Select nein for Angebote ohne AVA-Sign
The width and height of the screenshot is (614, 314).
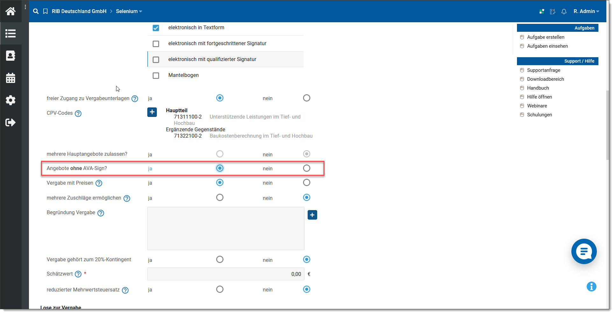coord(307,168)
